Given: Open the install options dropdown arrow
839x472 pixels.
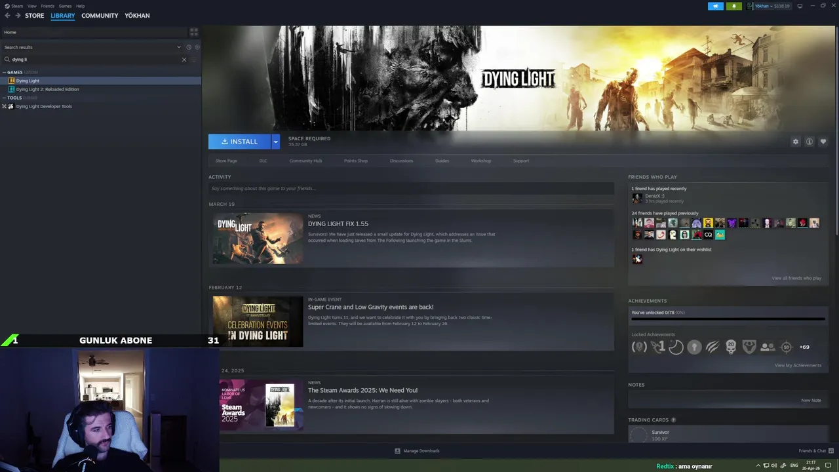Looking at the screenshot, I should pos(275,142).
